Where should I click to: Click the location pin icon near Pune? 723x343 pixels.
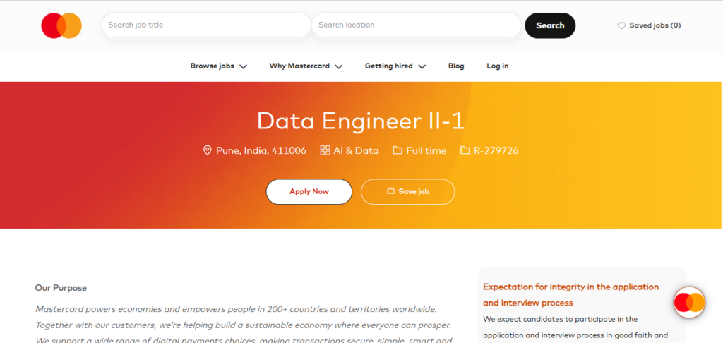(x=208, y=150)
